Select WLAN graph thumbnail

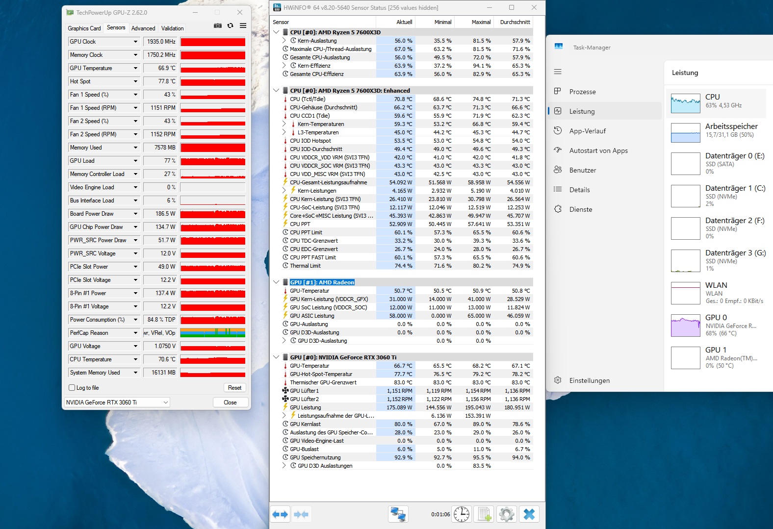686,293
